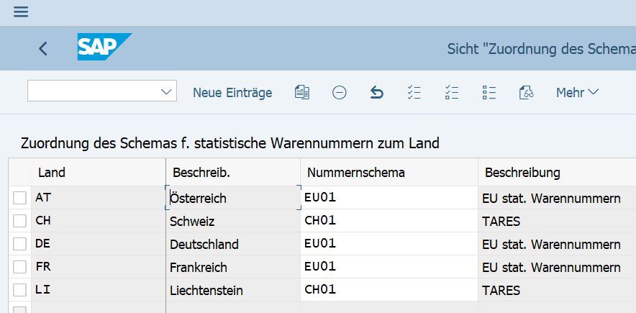
Task: Open the hamburger menu icon
Action: pos(21,12)
